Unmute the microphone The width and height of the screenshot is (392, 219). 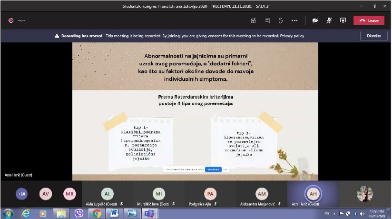[x=329, y=20]
